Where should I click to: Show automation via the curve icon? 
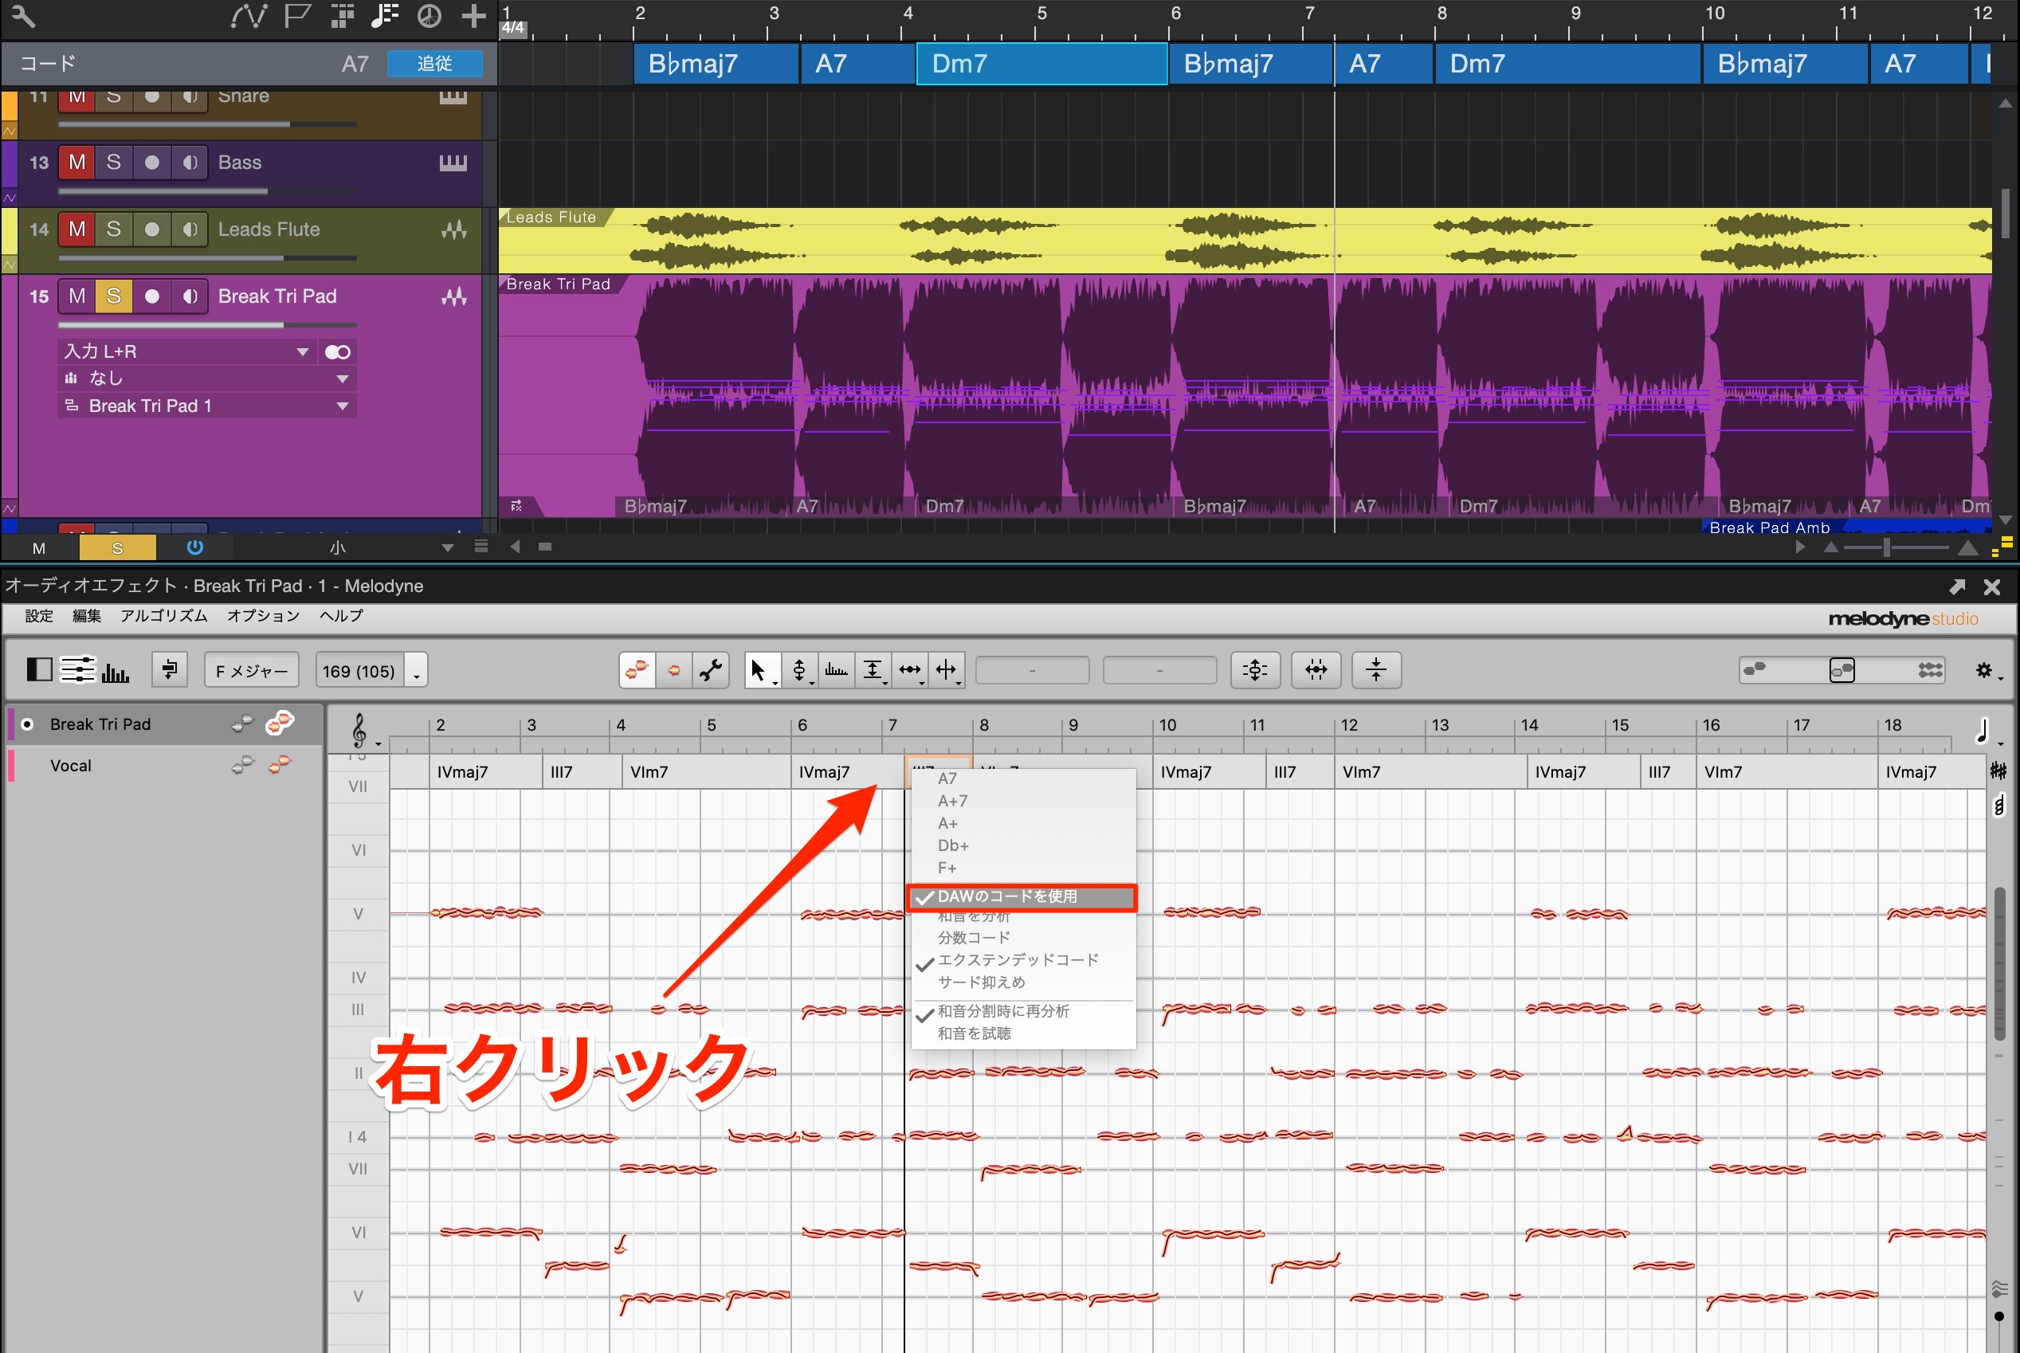(249, 15)
